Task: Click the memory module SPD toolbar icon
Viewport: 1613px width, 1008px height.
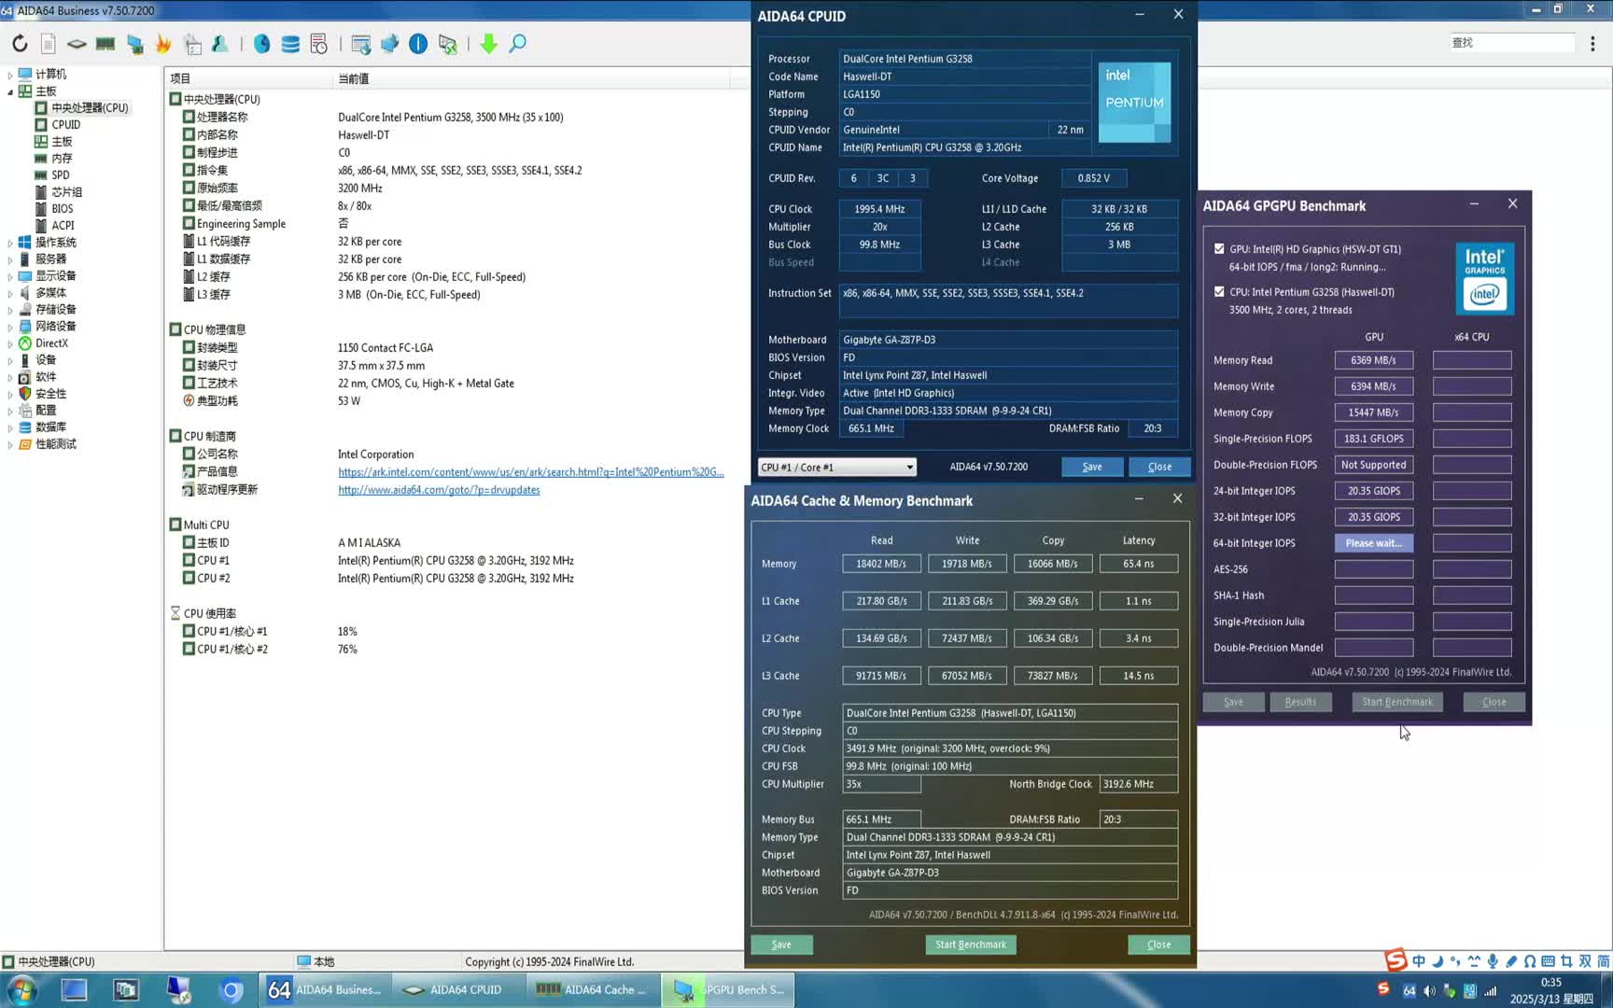Action: 104,44
